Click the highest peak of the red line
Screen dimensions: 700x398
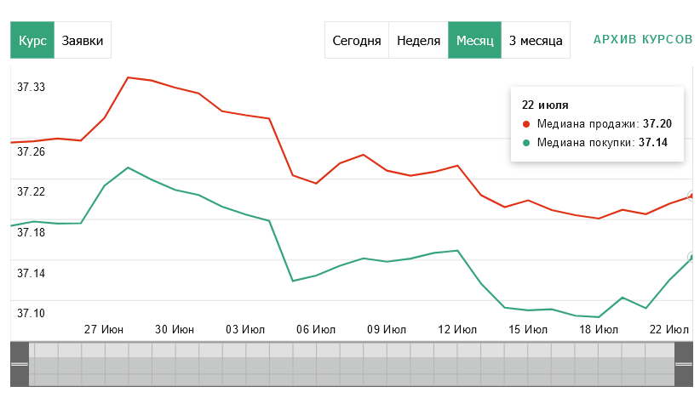pyautogui.click(x=128, y=77)
